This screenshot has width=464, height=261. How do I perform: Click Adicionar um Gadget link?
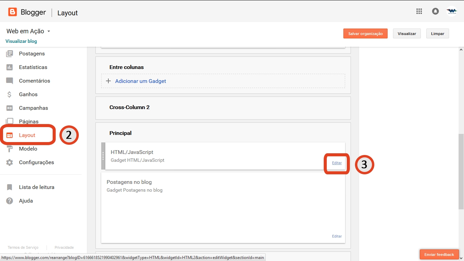(141, 81)
